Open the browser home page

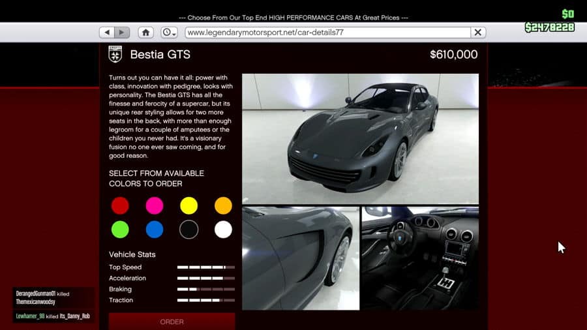(145, 33)
